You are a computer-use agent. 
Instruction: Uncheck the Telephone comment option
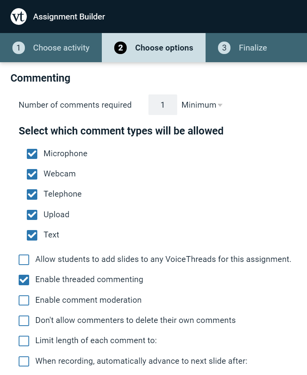(32, 194)
